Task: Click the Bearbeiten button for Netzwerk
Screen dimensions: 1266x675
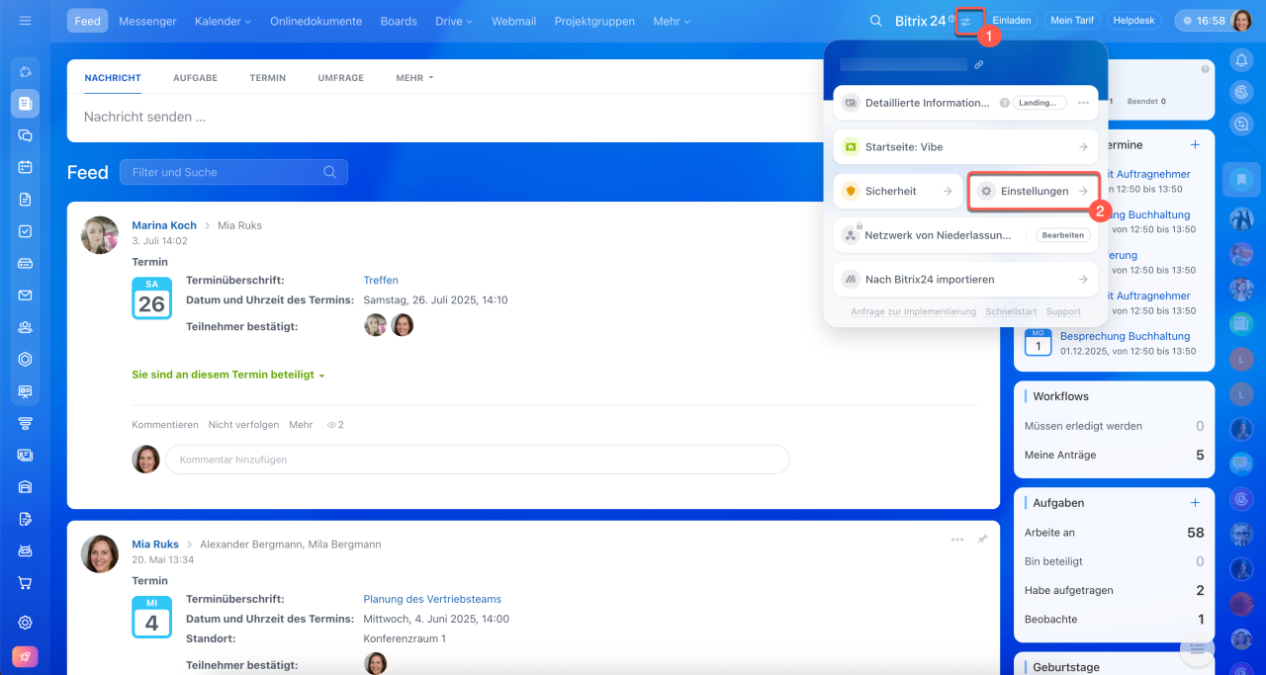Action: click(x=1063, y=235)
